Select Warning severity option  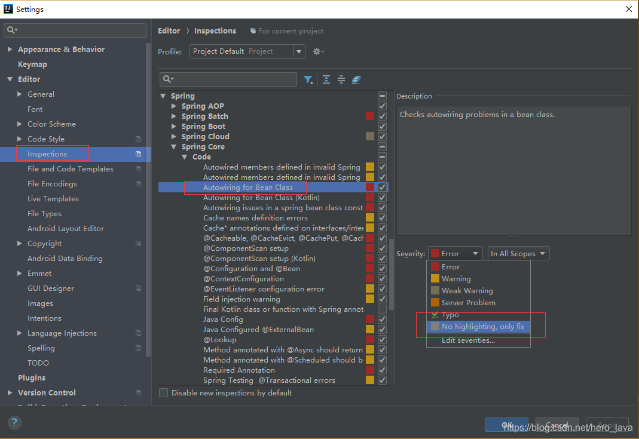pos(478,278)
